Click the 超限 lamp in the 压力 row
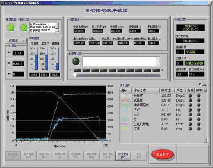 (190, 115)
